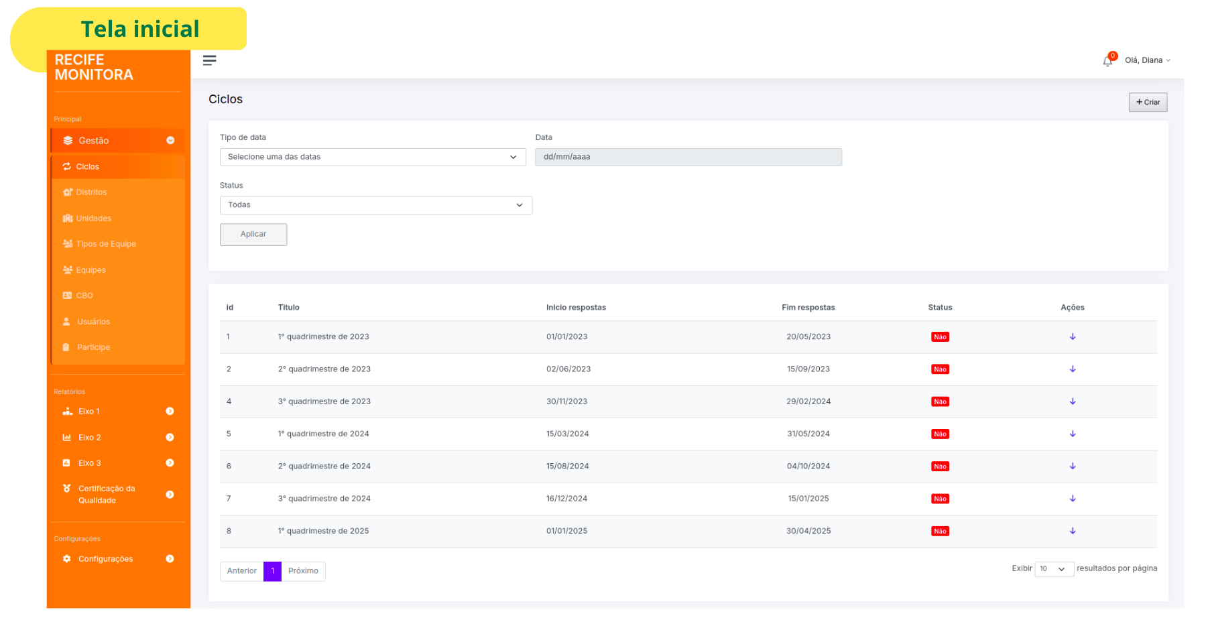Click the CBO sidebar icon

click(67, 296)
